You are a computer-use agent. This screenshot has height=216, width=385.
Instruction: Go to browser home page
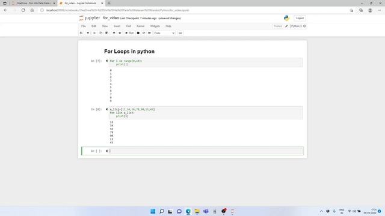(32, 10)
